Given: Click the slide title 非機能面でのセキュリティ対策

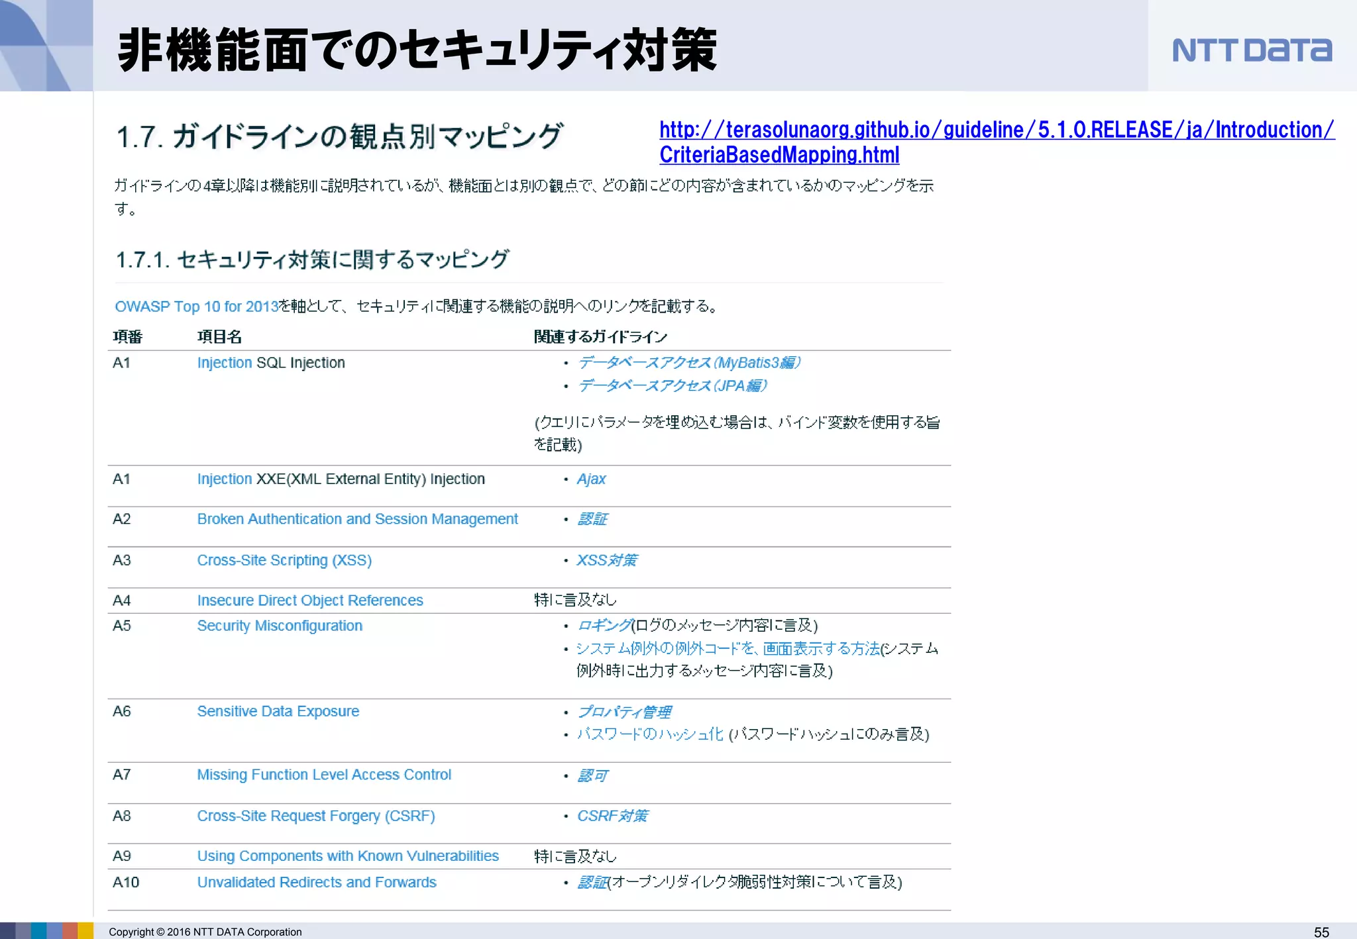Looking at the screenshot, I should pyautogui.click(x=417, y=50).
